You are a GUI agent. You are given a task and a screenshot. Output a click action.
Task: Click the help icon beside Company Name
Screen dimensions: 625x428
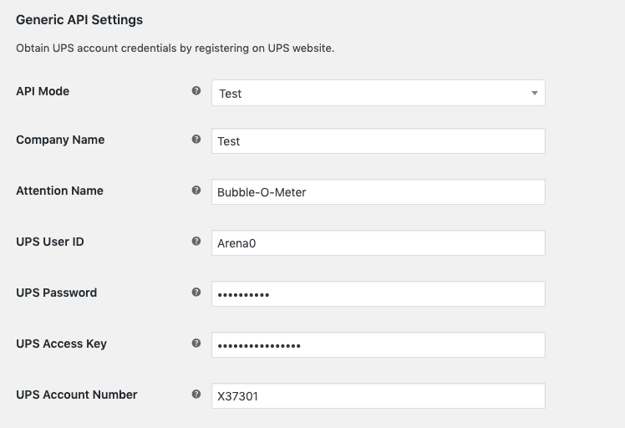(196, 139)
